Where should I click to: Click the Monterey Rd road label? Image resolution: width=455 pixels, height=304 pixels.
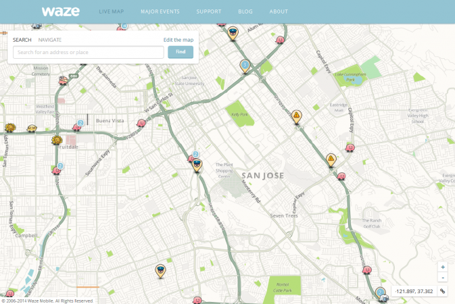click(252, 191)
